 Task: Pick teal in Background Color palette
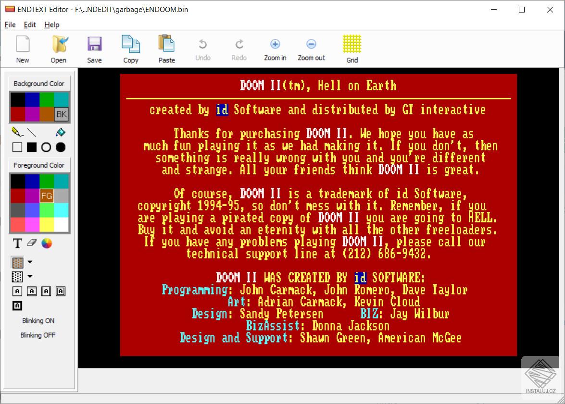pyautogui.click(x=61, y=100)
